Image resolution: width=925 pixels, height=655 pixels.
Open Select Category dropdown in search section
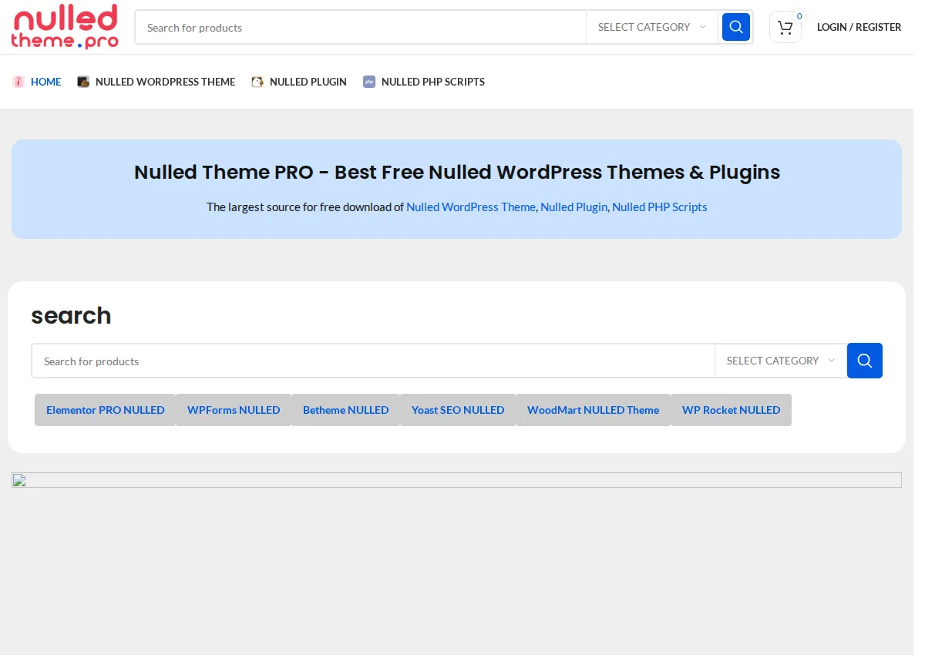coord(781,361)
